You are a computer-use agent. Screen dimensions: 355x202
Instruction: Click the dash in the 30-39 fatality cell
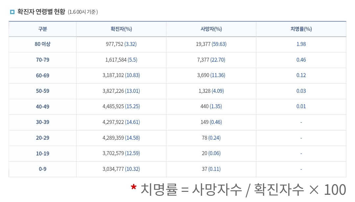coord(301,122)
